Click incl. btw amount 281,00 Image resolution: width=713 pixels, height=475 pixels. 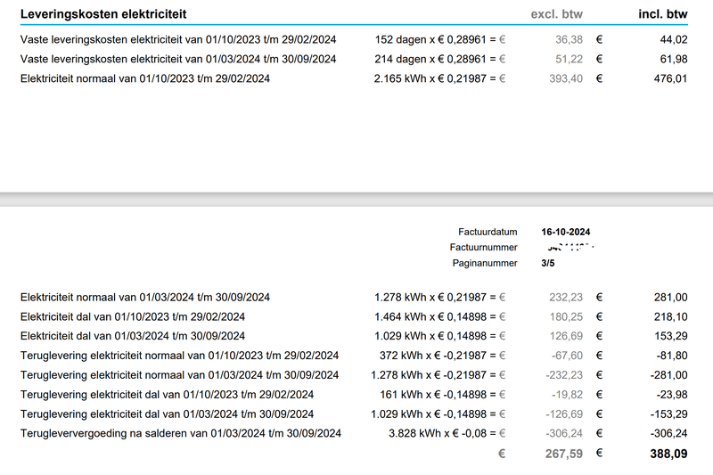(671, 298)
